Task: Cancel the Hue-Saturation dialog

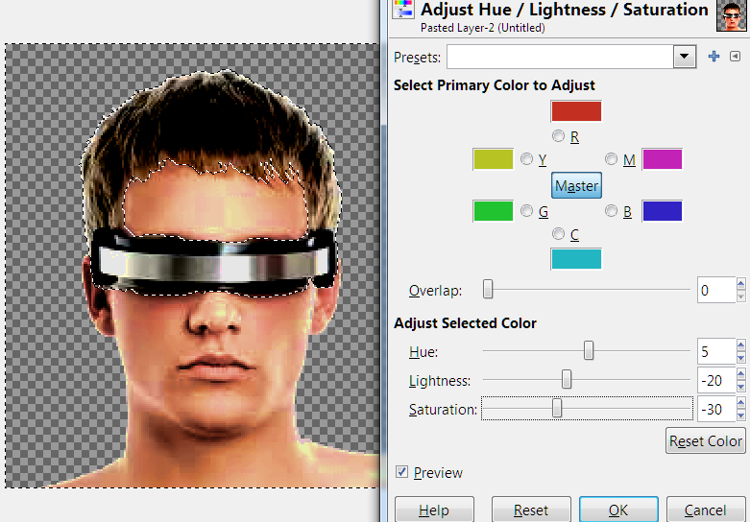Action: (x=705, y=510)
